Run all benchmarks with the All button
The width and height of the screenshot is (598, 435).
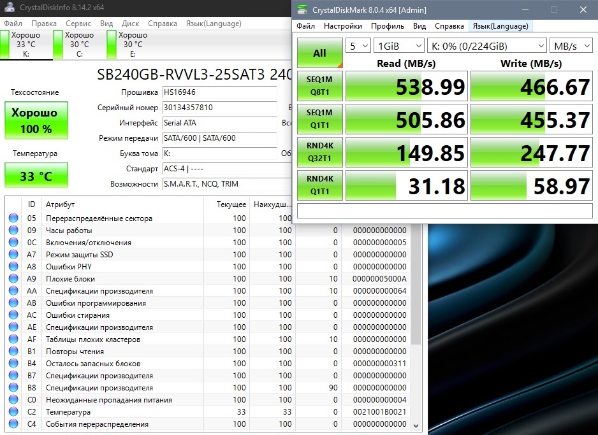(x=319, y=53)
